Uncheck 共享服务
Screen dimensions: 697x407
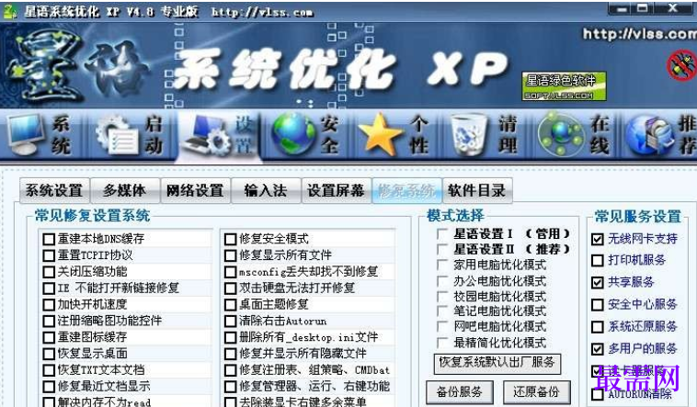[598, 282]
